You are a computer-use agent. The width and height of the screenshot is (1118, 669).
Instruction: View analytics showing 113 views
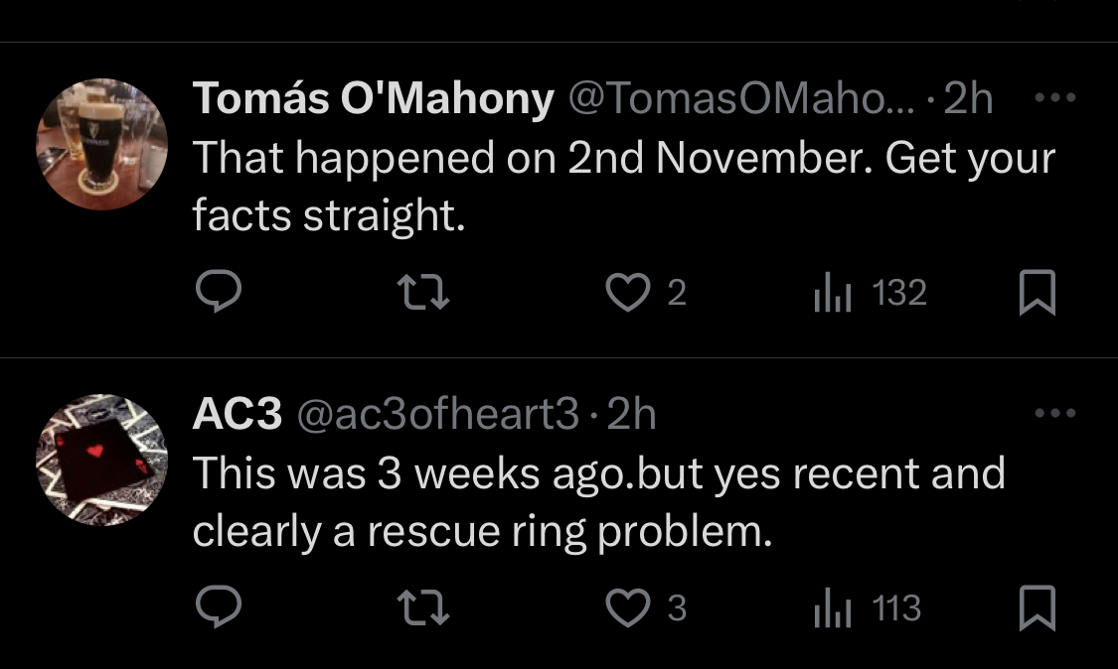click(x=868, y=607)
